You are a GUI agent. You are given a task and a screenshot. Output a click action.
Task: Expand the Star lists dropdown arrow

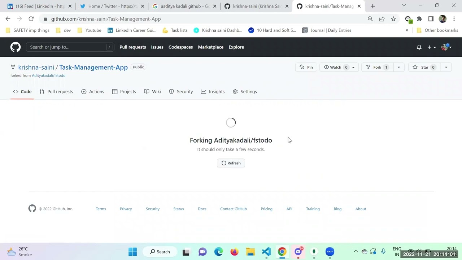coord(446,67)
